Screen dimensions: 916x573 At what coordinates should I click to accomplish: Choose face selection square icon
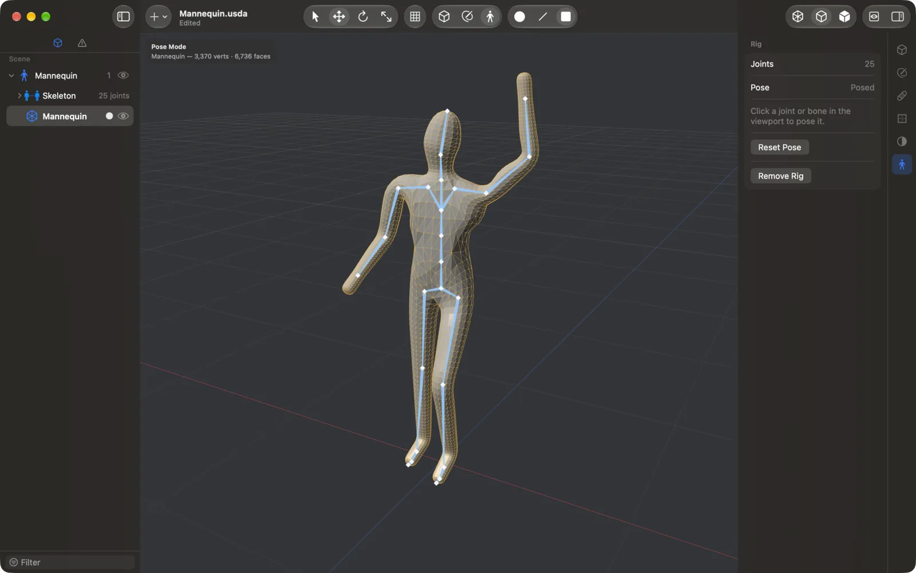click(x=566, y=17)
